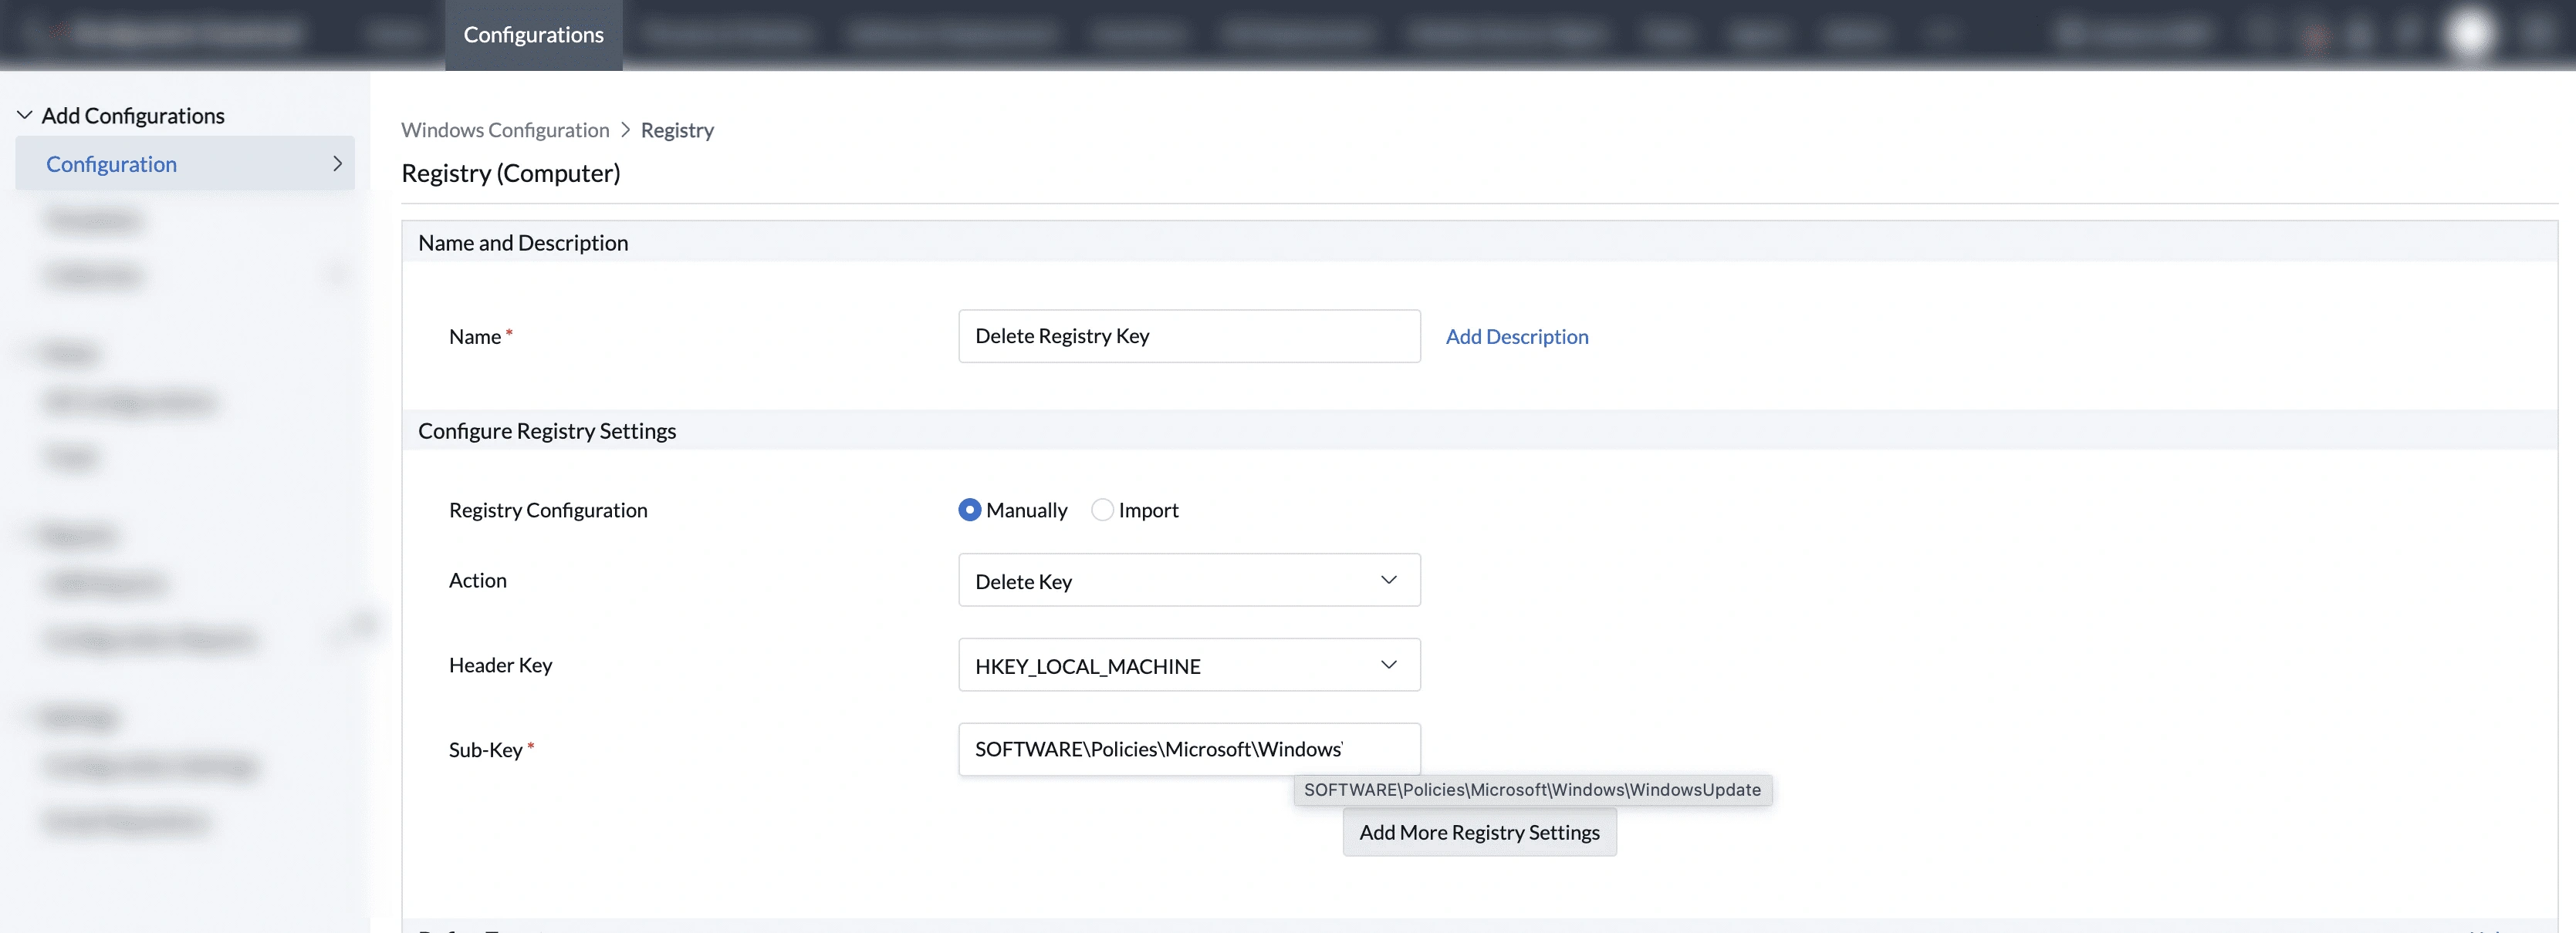Click the Registry (Computer) page title
Viewport: 2576px width, 933px height.
coord(511,173)
